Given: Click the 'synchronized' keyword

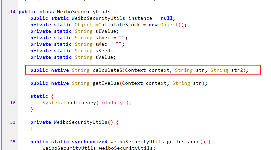Looking at the screenshot, I should [x=89, y=142].
